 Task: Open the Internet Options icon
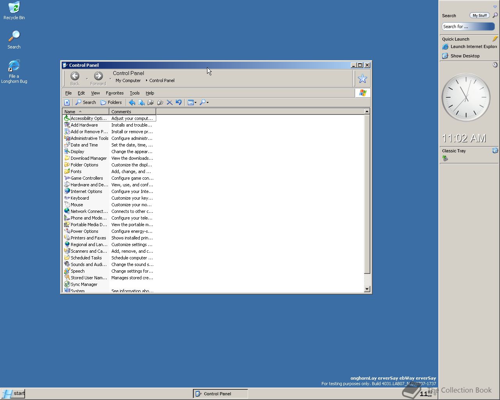[x=67, y=191]
